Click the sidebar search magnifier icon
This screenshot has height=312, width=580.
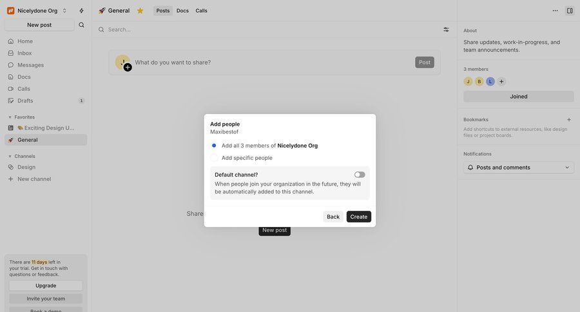81,25
